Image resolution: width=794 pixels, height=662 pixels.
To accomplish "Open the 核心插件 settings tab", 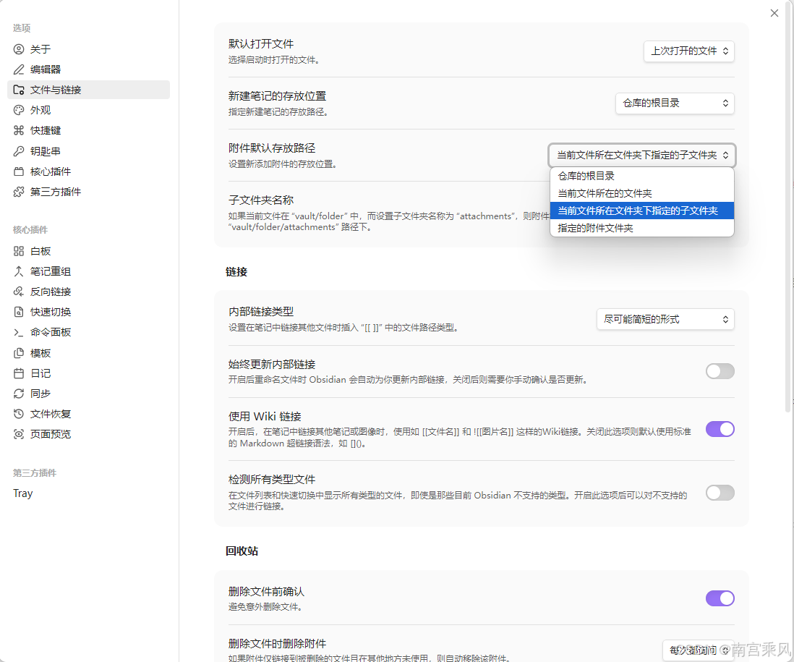I will [x=89, y=171].
